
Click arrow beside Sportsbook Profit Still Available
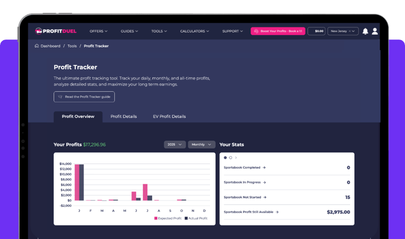tap(277, 212)
